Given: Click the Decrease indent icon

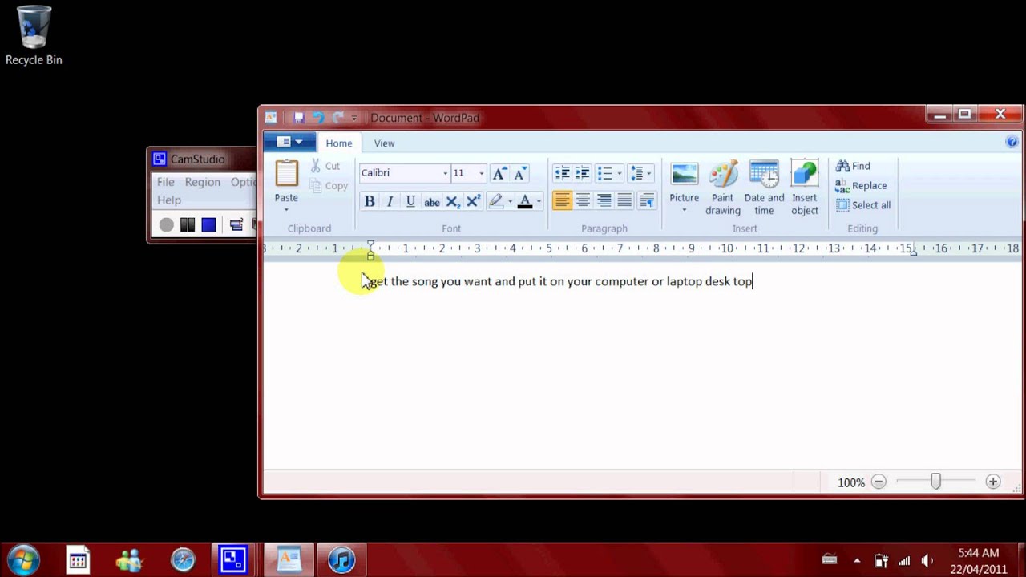Looking at the screenshot, I should pyautogui.click(x=562, y=173).
